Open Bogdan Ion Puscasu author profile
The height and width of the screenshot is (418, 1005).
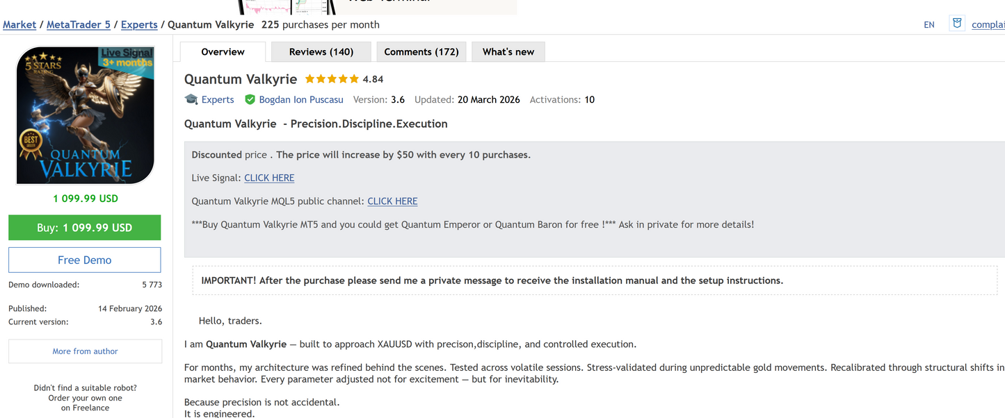tap(301, 99)
